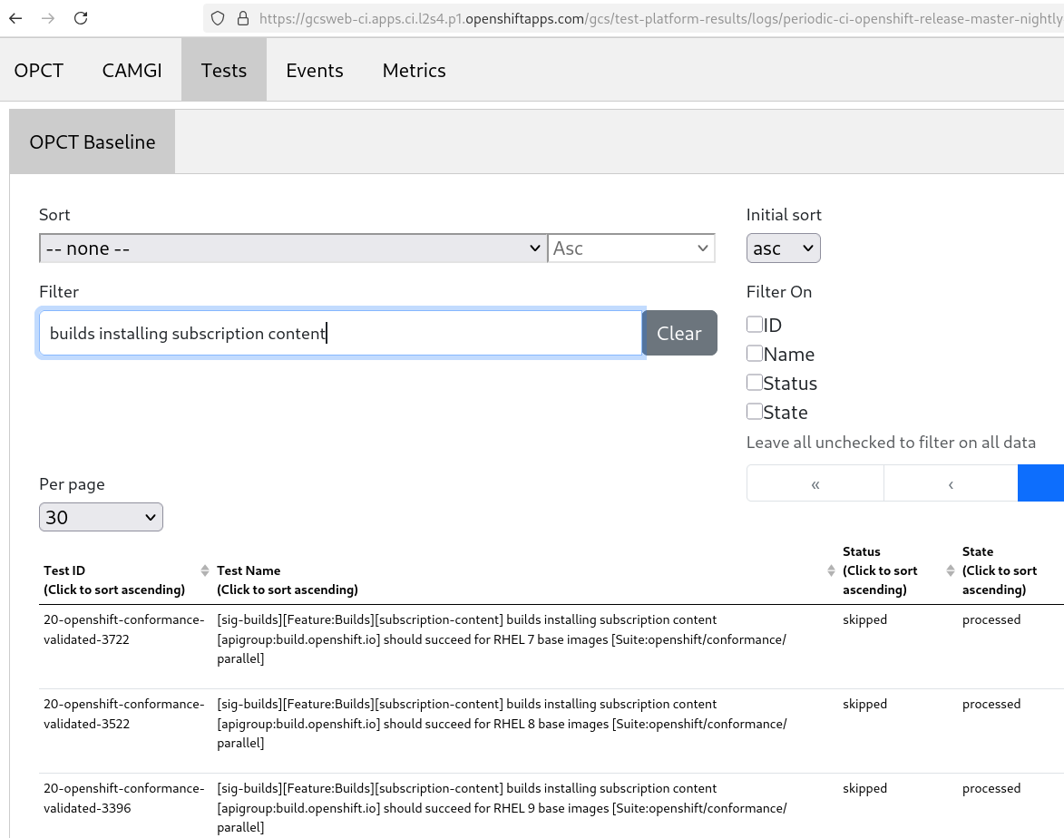Click the shield icon in the address bar
Screen dimensions: 1064x838
[x=217, y=18]
